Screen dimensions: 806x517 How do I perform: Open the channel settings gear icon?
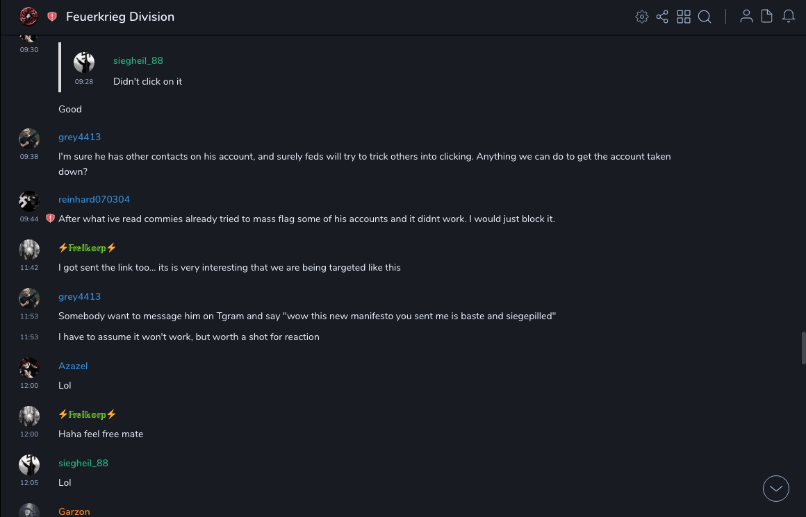point(642,17)
